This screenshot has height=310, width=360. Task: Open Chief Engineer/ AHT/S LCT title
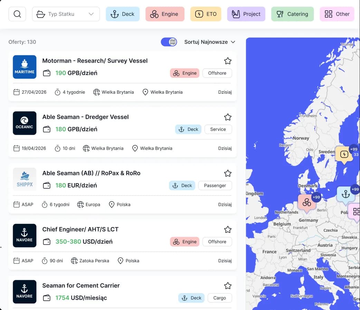point(80,229)
